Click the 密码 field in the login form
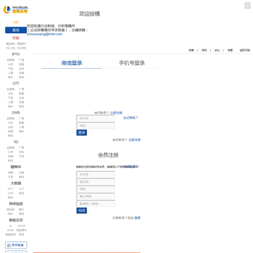Screen dimensions: 253x253 [96, 126]
